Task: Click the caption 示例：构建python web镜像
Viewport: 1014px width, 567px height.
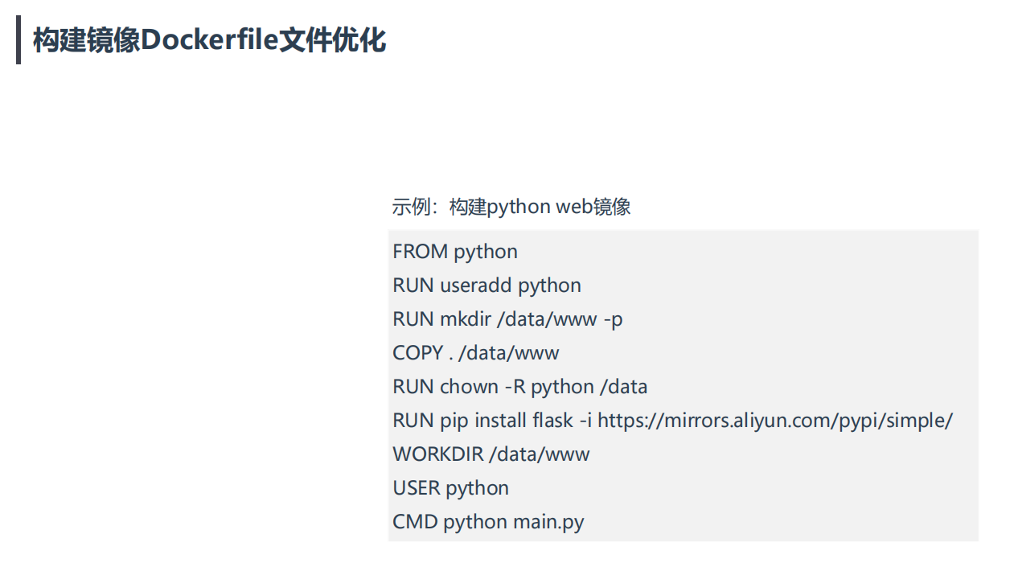Action: [511, 207]
